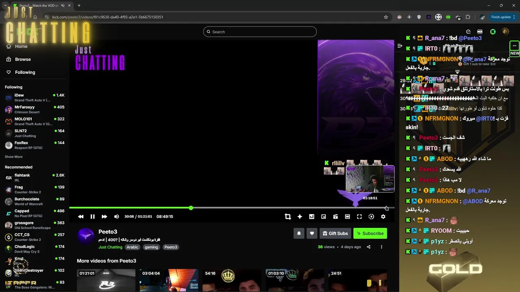Image resolution: width=520 pixels, height=292 pixels.
Task: Open chat three-dot menu above NEW badge
Action: (x=514, y=46)
